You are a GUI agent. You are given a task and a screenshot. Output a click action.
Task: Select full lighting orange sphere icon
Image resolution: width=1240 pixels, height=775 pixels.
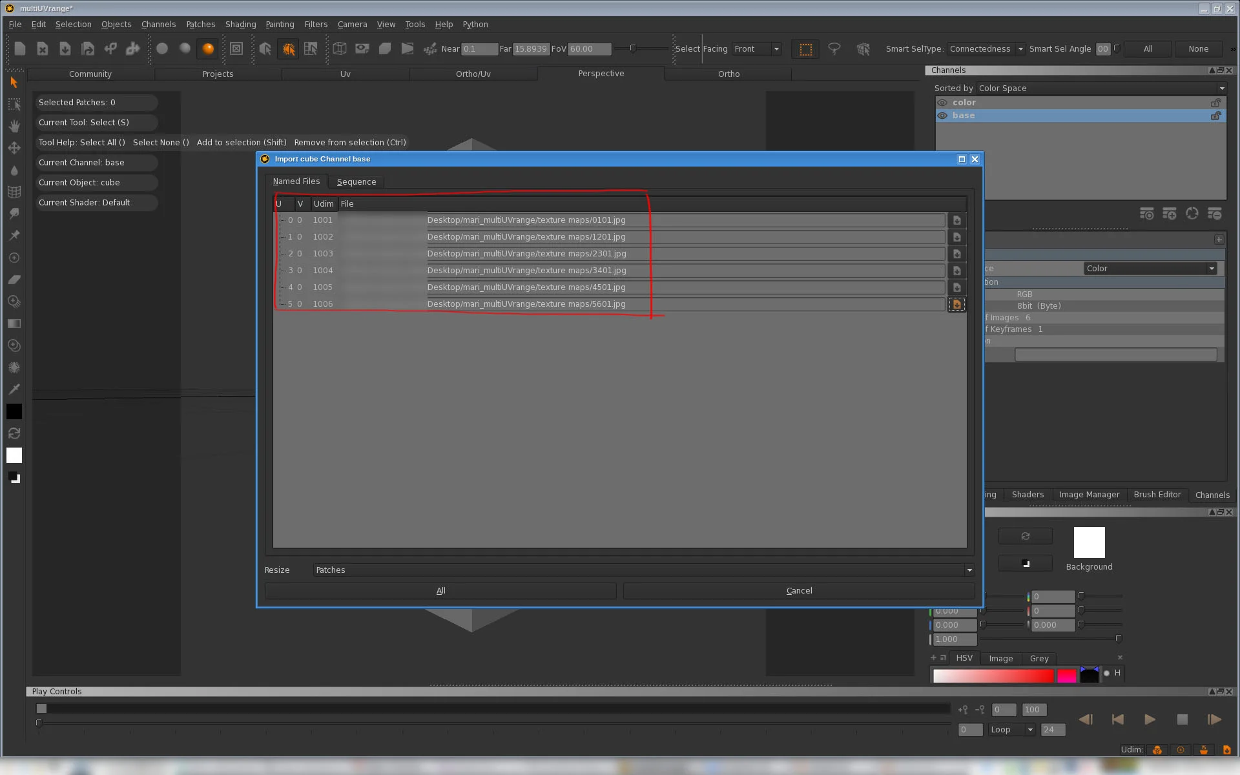tap(207, 48)
